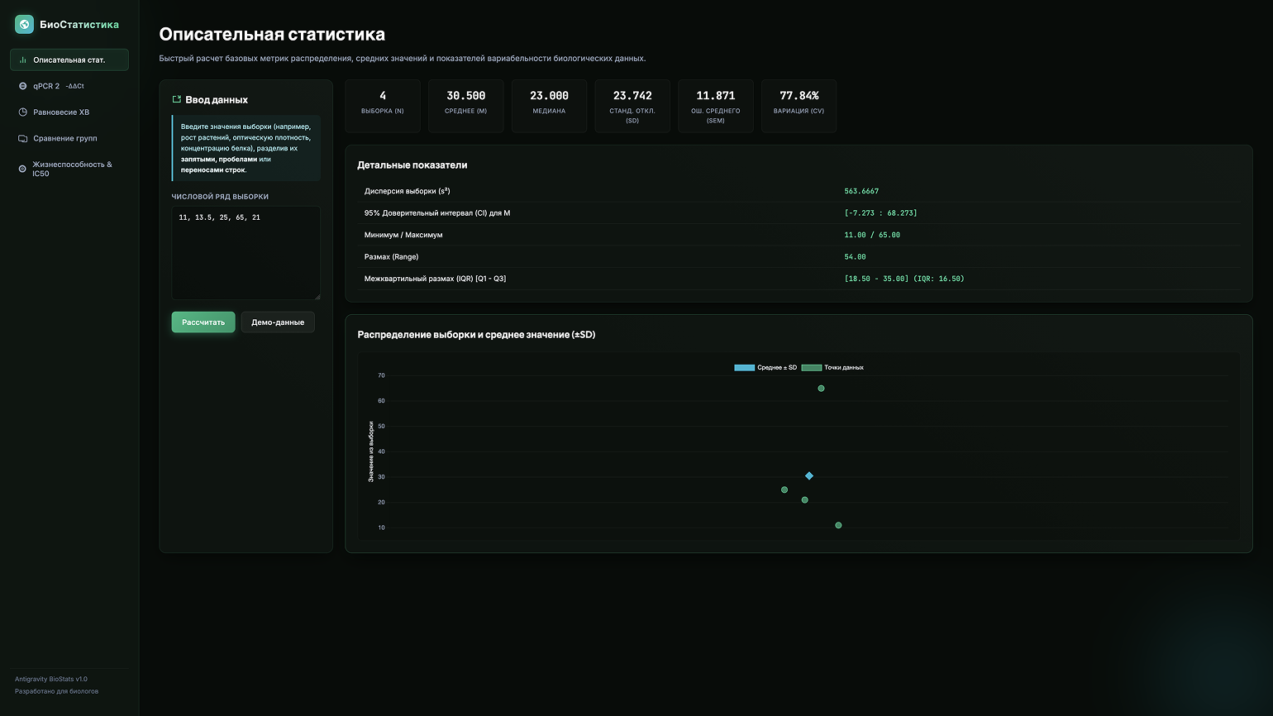Click the Рассчитать button
The width and height of the screenshot is (1273, 716).
203,322
